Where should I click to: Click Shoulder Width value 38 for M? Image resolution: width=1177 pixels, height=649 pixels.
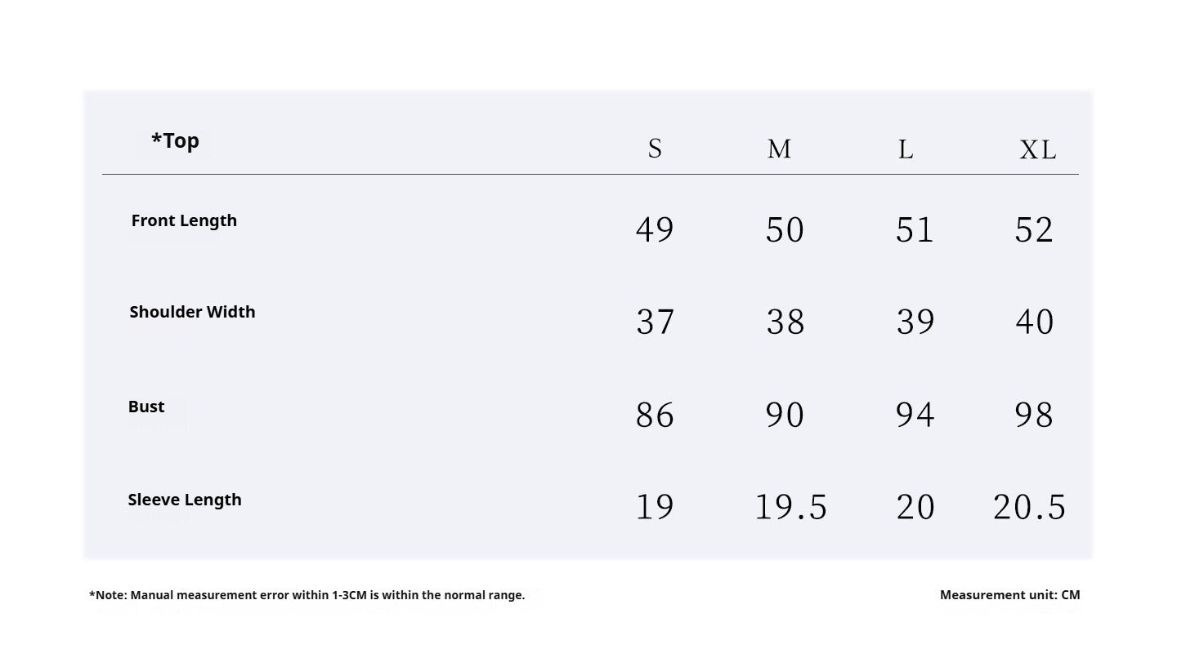pyautogui.click(x=785, y=322)
